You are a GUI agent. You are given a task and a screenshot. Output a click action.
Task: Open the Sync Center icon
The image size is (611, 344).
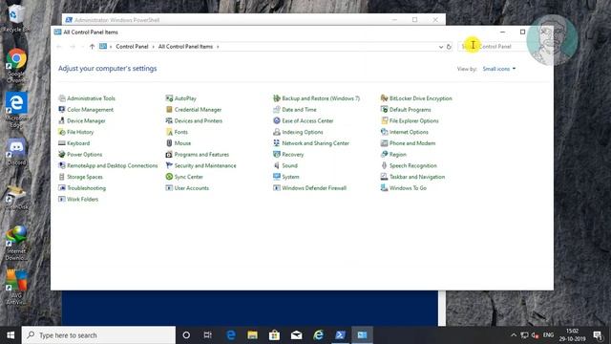pos(169,177)
